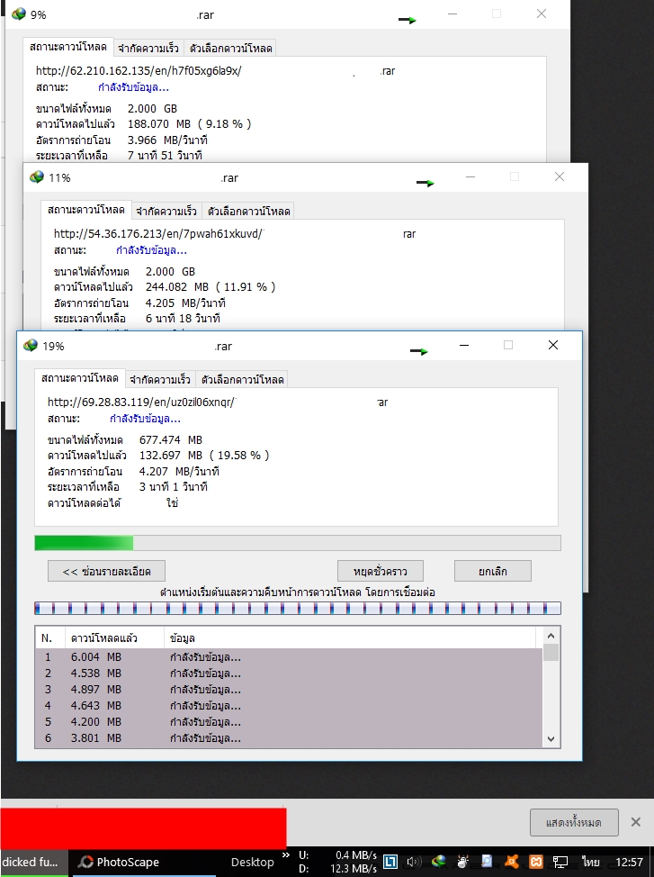Click the downloaded value 244.082 MB in the 11% window
This screenshot has height=877, width=654.
click(x=176, y=287)
